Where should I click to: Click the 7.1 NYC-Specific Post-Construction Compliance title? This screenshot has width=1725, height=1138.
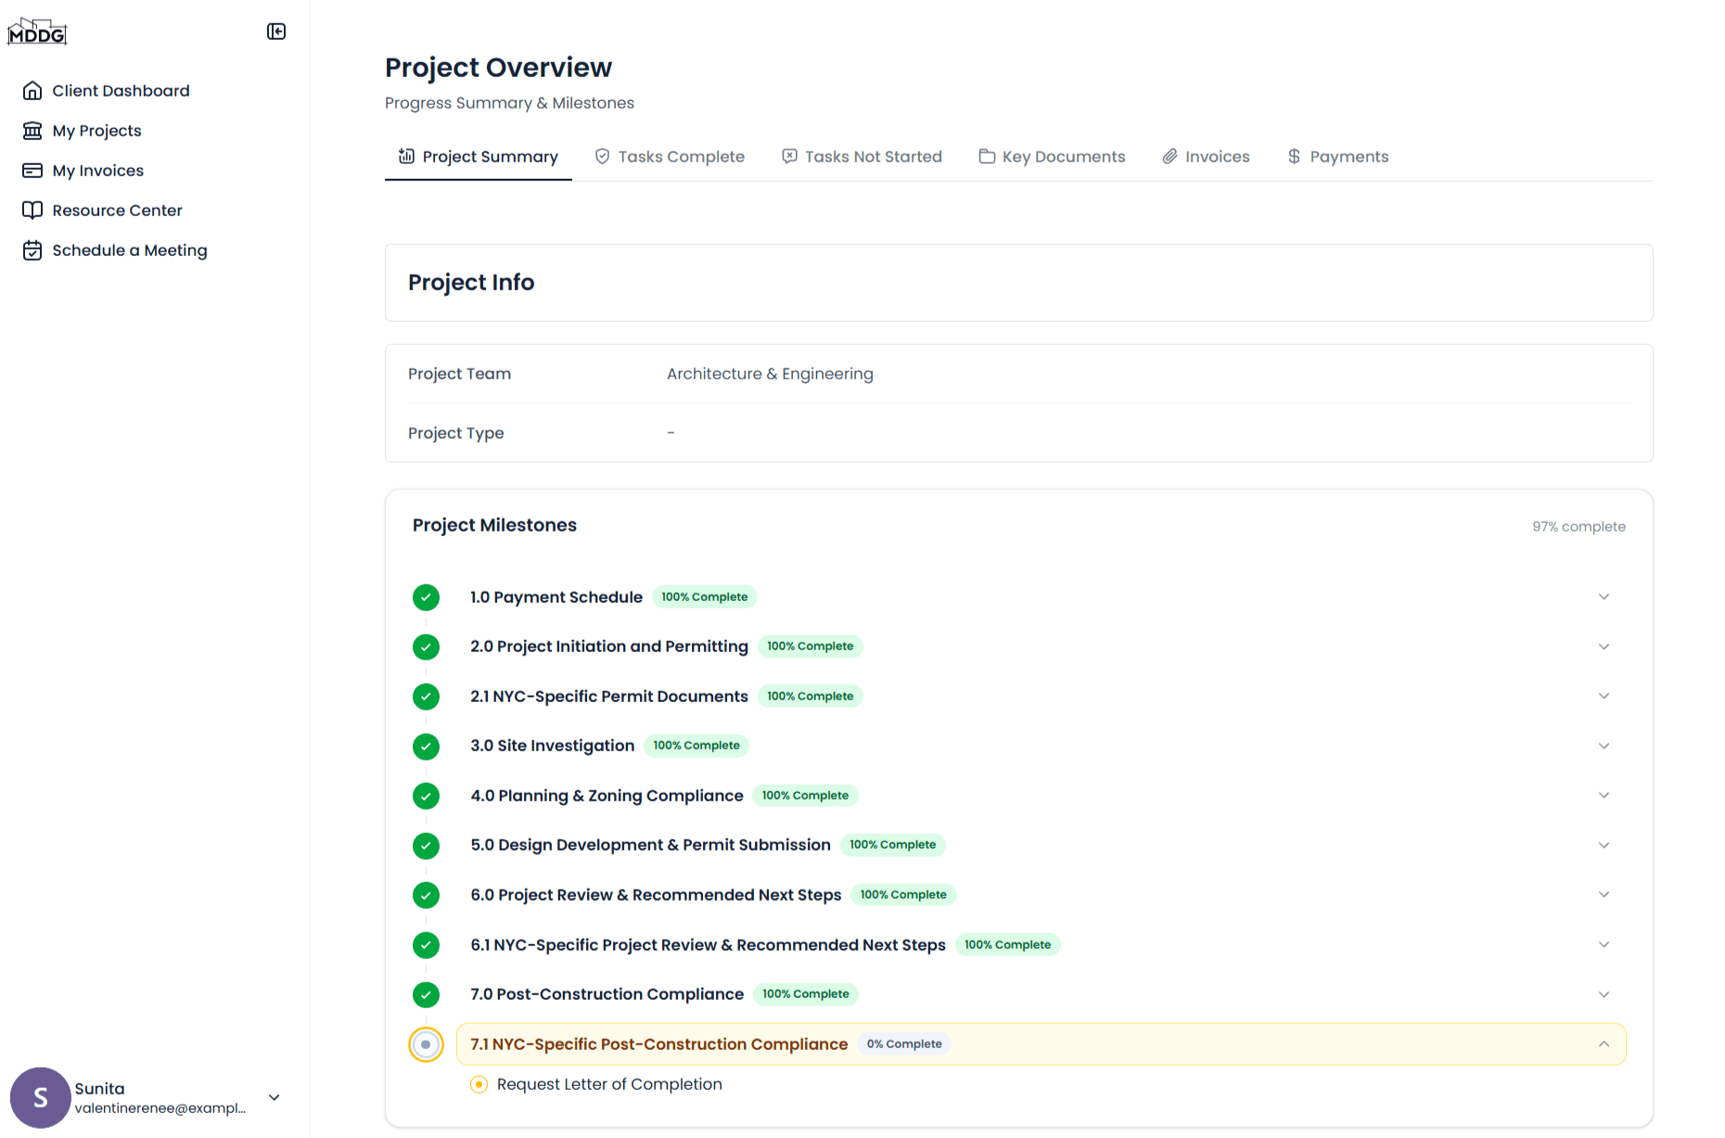(658, 1044)
